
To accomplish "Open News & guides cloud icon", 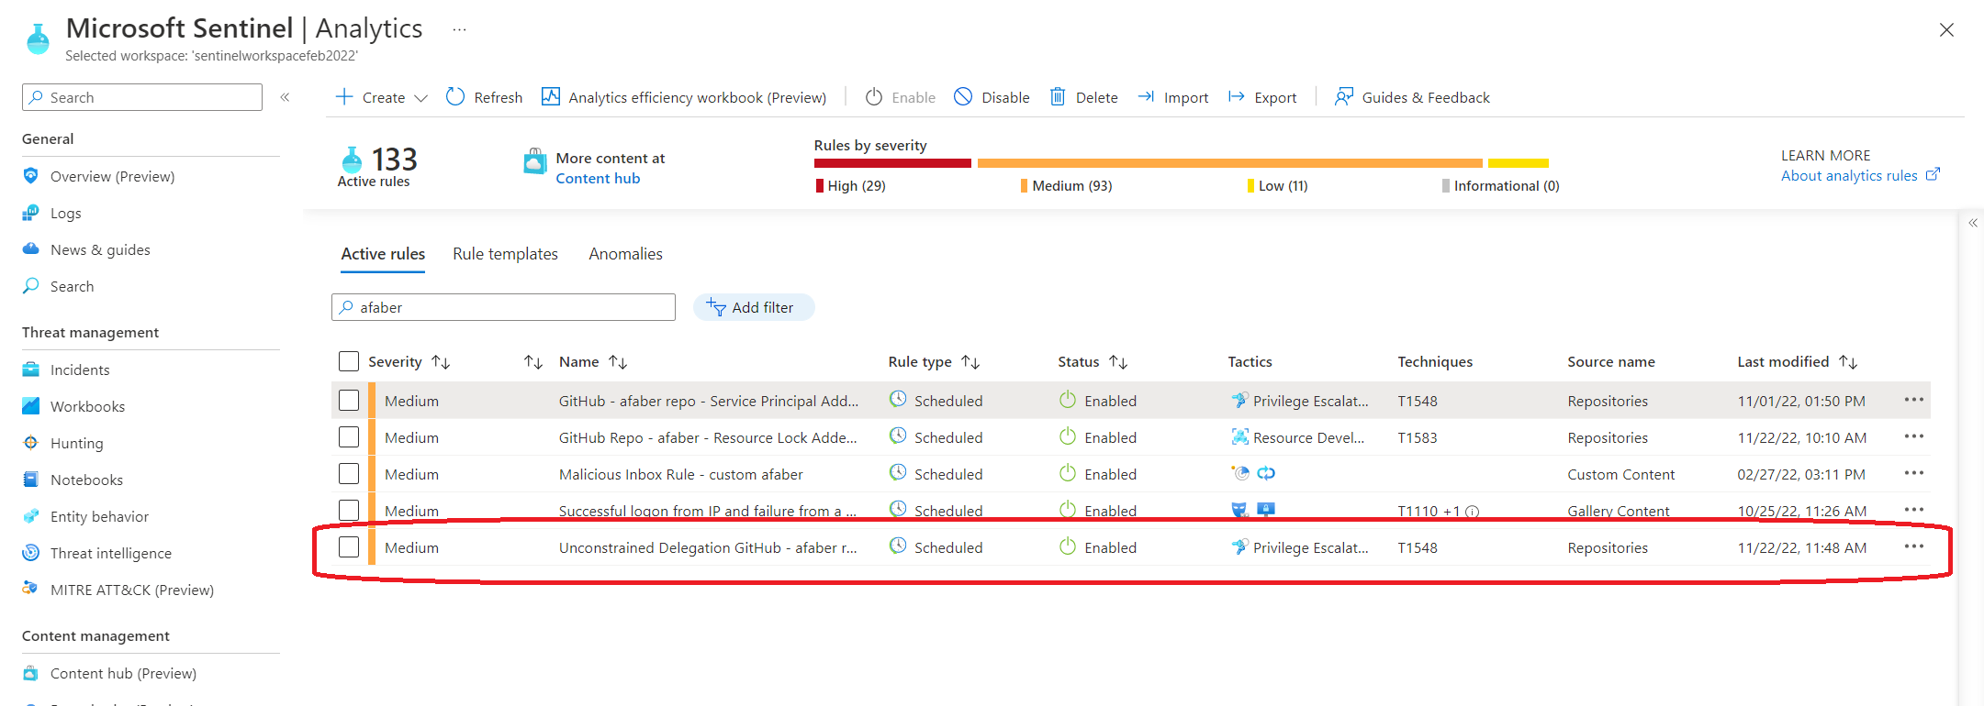I will 31,249.
